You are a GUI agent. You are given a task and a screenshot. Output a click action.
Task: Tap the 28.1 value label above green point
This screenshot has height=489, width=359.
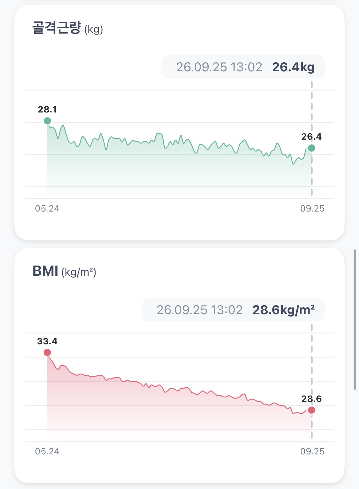point(47,109)
